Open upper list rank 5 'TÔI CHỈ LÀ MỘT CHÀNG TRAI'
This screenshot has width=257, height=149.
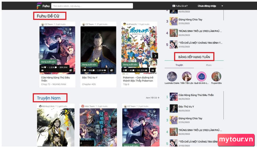pyautogui.click(x=200, y=43)
